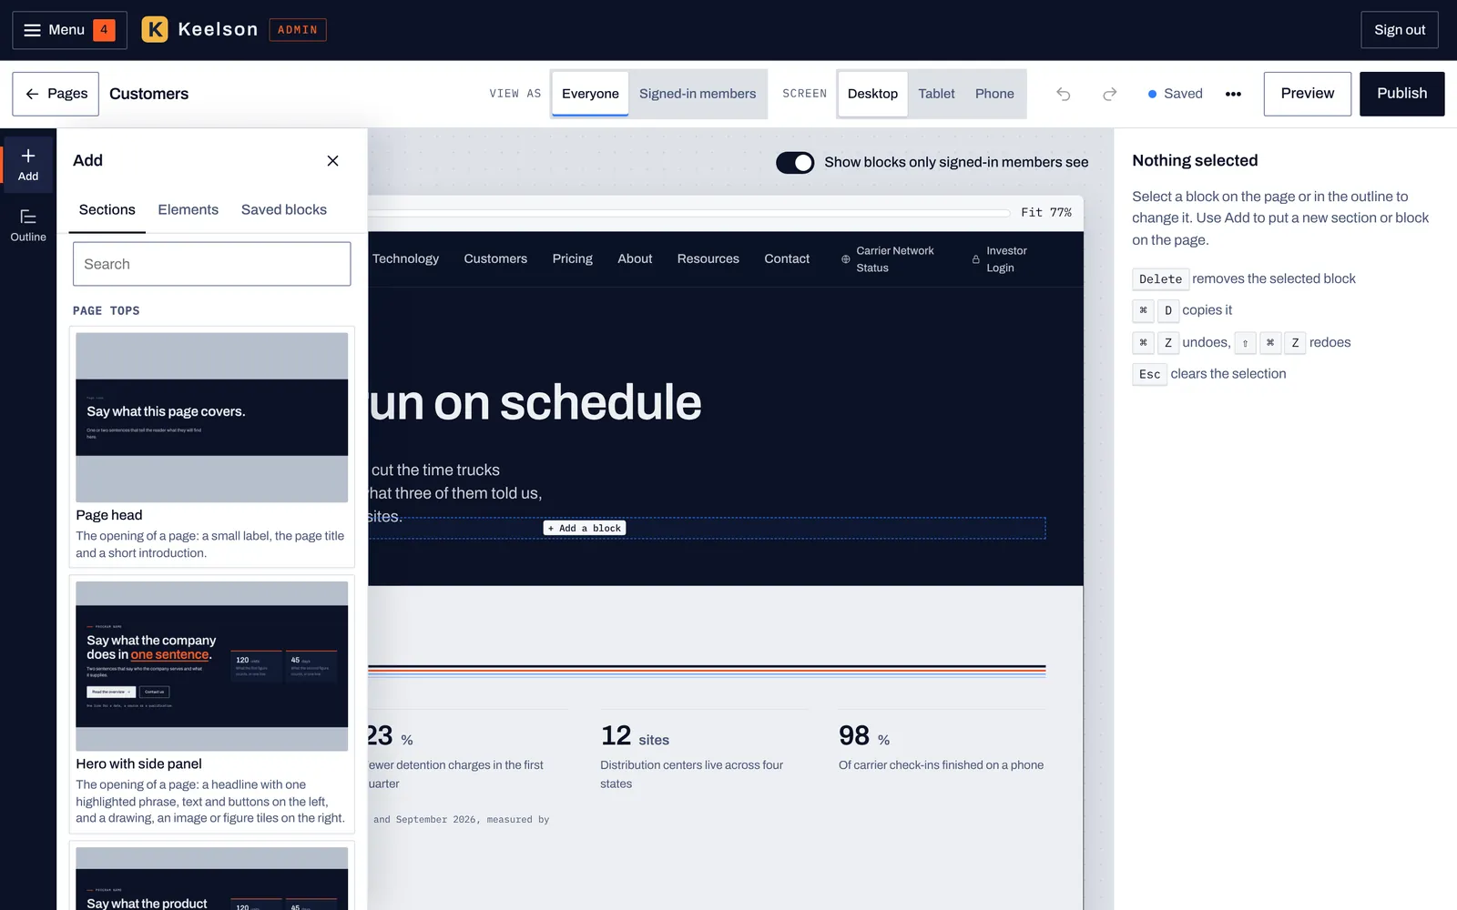Switch screen to Phone
This screenshot has width=1457, height=910.
[994, 94]
